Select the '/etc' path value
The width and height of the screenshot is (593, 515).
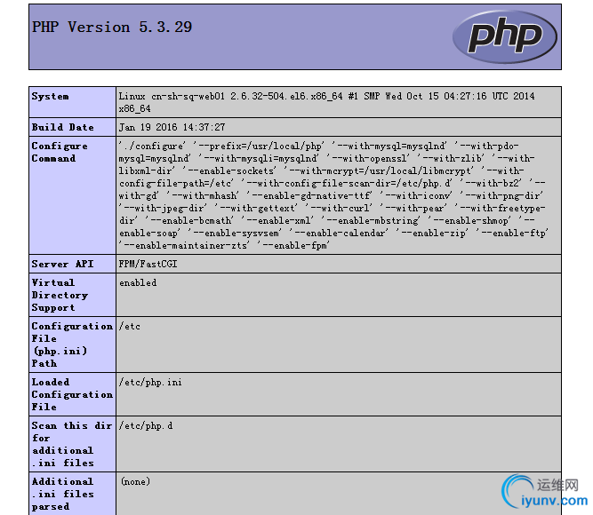(x=130, y=326)
